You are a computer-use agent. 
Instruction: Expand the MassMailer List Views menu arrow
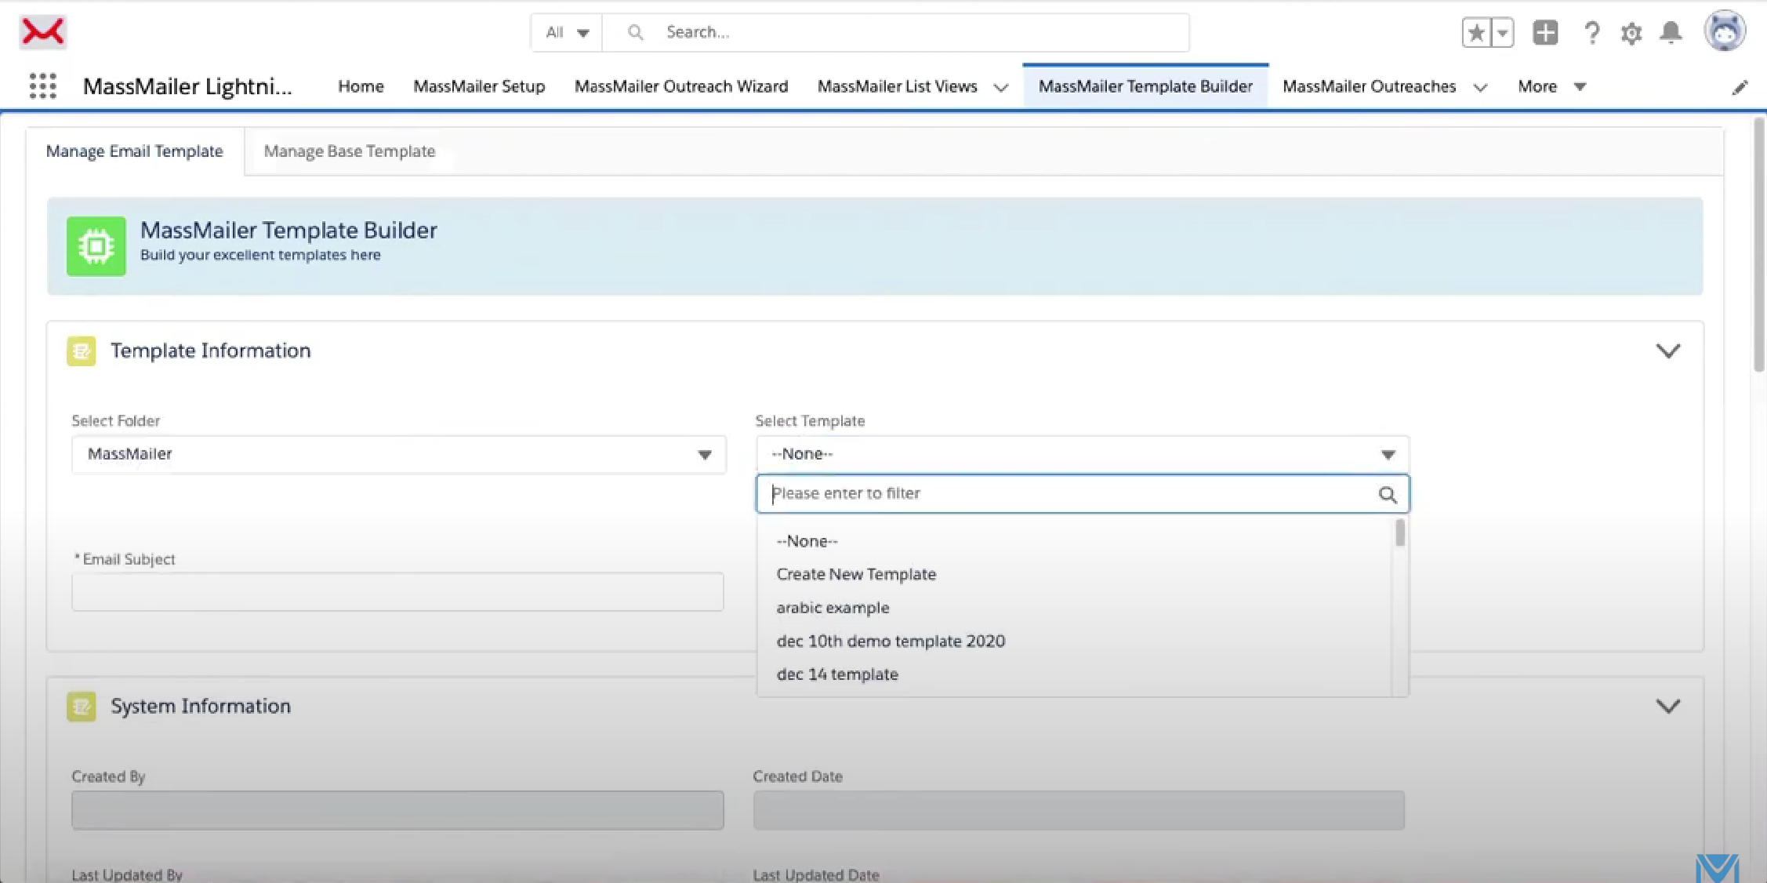(x=1001, y=87)
